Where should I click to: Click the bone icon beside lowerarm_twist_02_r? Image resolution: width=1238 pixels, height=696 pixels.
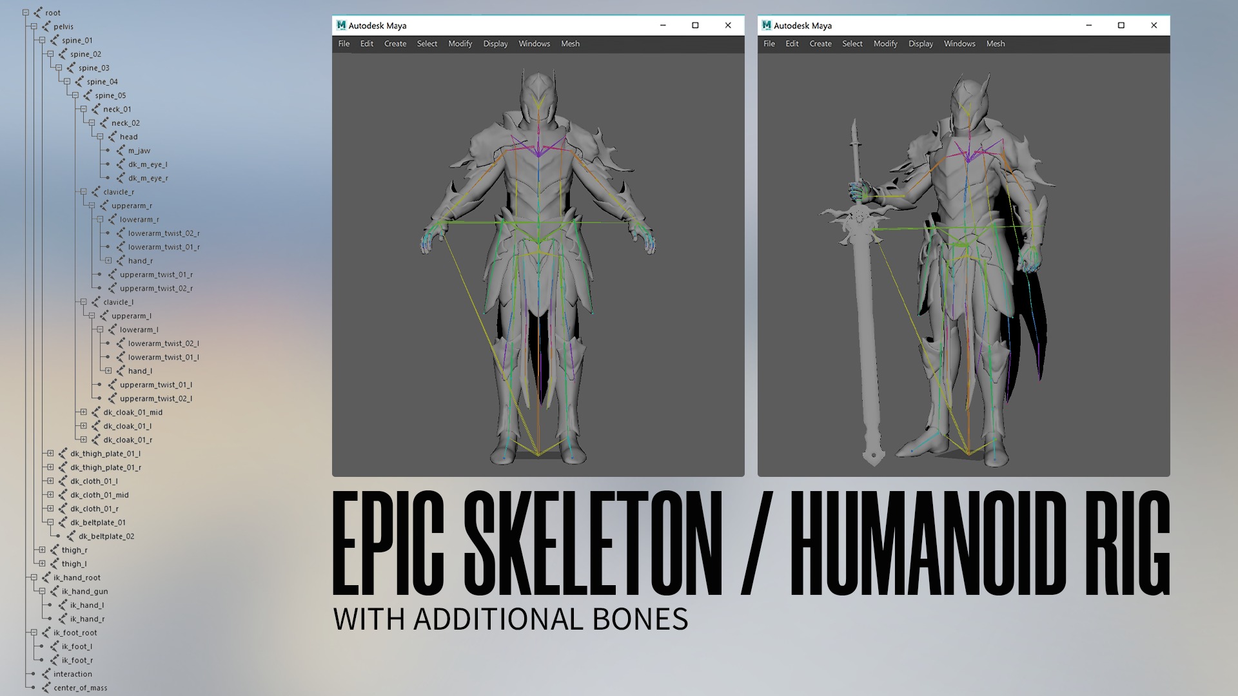click(121, 233)
